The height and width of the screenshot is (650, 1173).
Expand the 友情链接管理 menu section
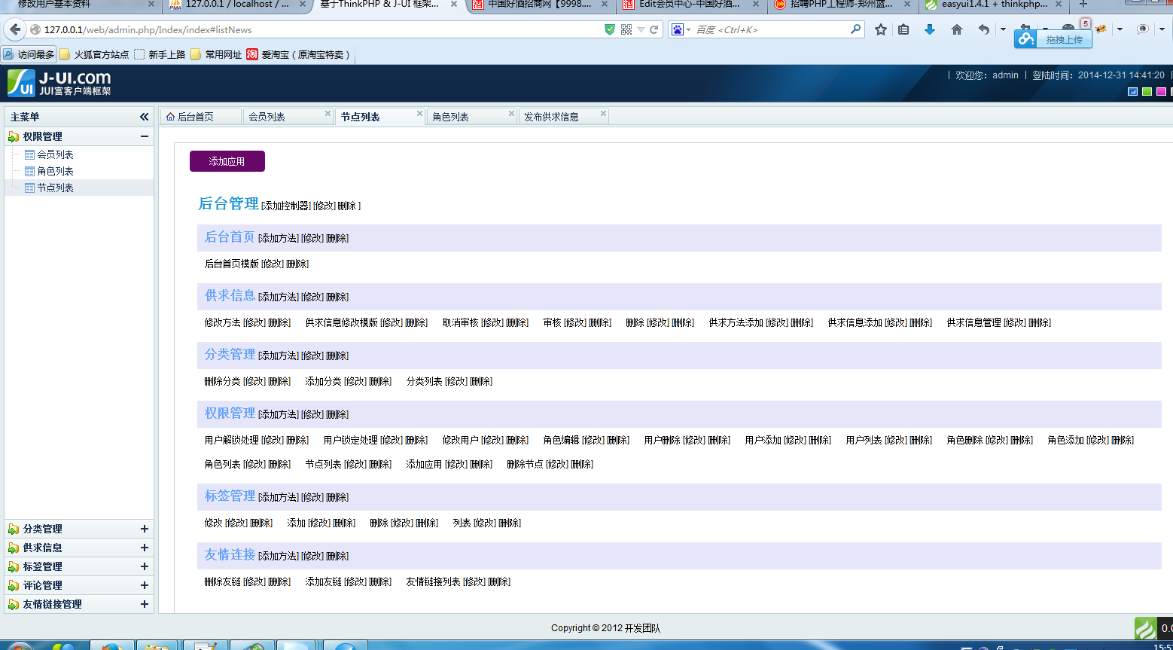click(144, 604)
